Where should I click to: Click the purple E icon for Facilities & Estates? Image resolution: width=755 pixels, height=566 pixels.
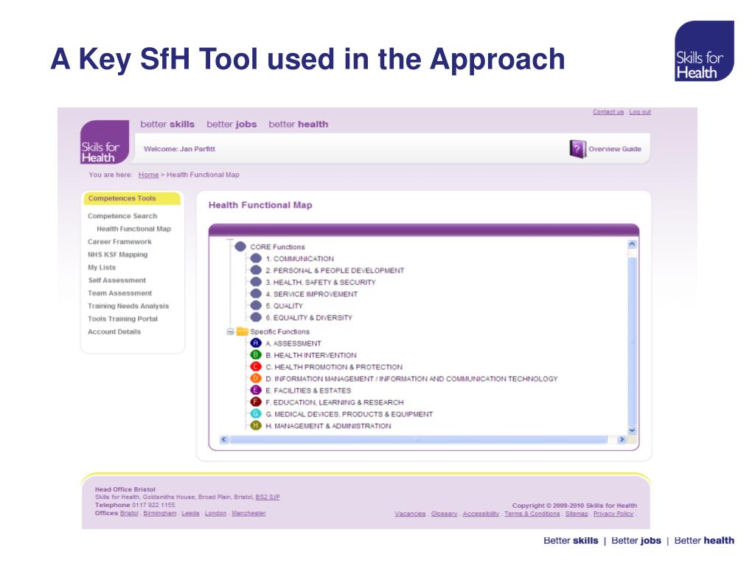[x=256, y=391]
